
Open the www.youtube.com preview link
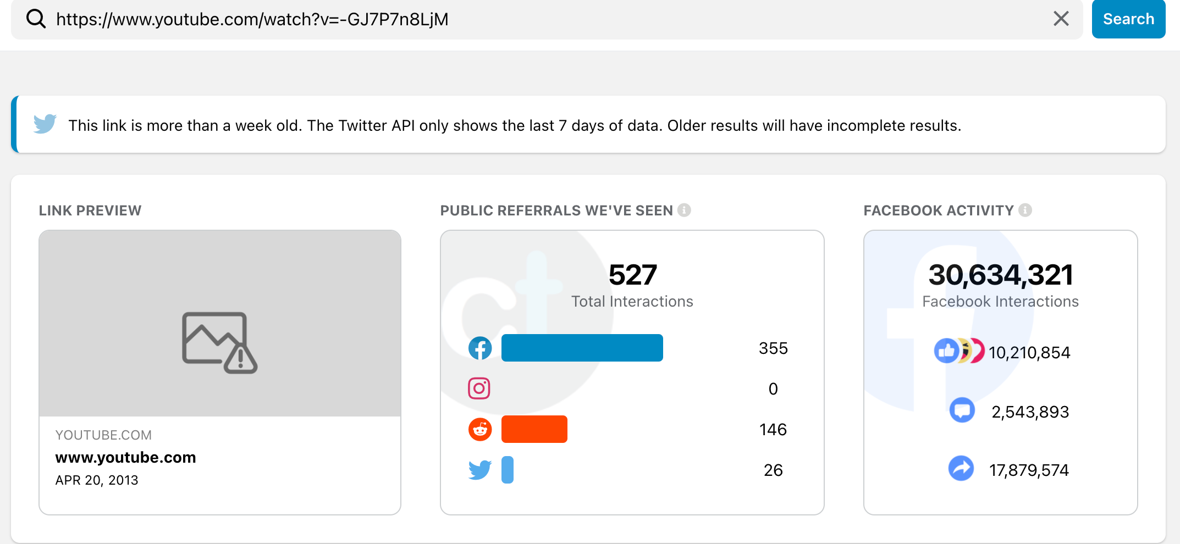tap(125, 457)
